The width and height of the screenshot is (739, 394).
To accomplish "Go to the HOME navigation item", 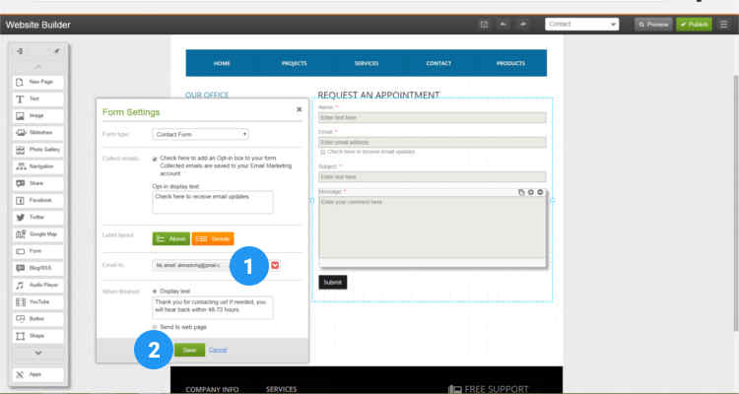I will point(222,63).
